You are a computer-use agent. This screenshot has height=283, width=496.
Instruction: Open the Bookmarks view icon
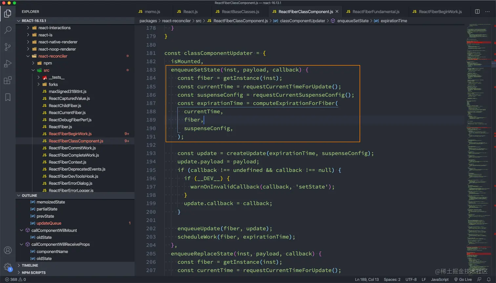[x=8, y=97]
